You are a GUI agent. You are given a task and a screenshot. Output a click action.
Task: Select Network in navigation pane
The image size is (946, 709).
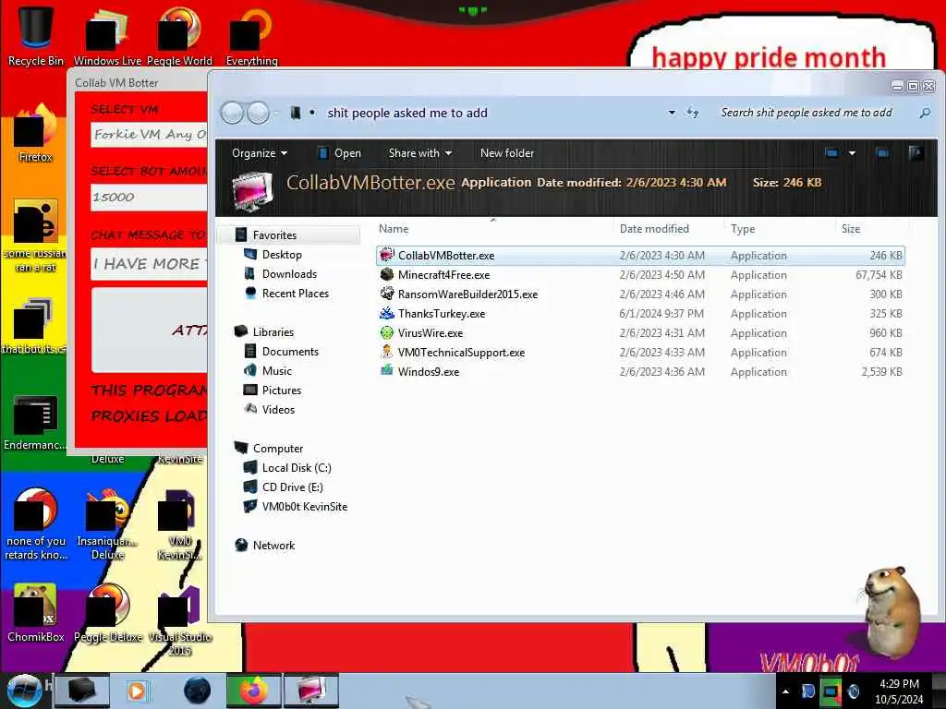(273, 545)
